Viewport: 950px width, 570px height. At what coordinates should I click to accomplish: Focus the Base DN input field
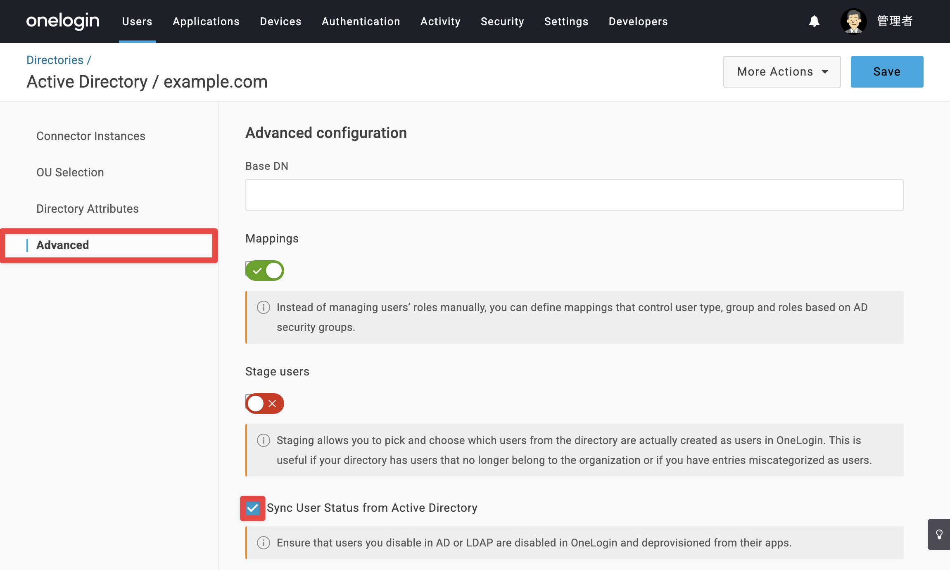pyautogui.click(x=574, y=195)
